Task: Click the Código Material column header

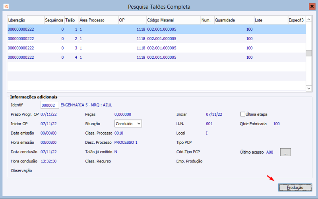Action: coord(174,20)
